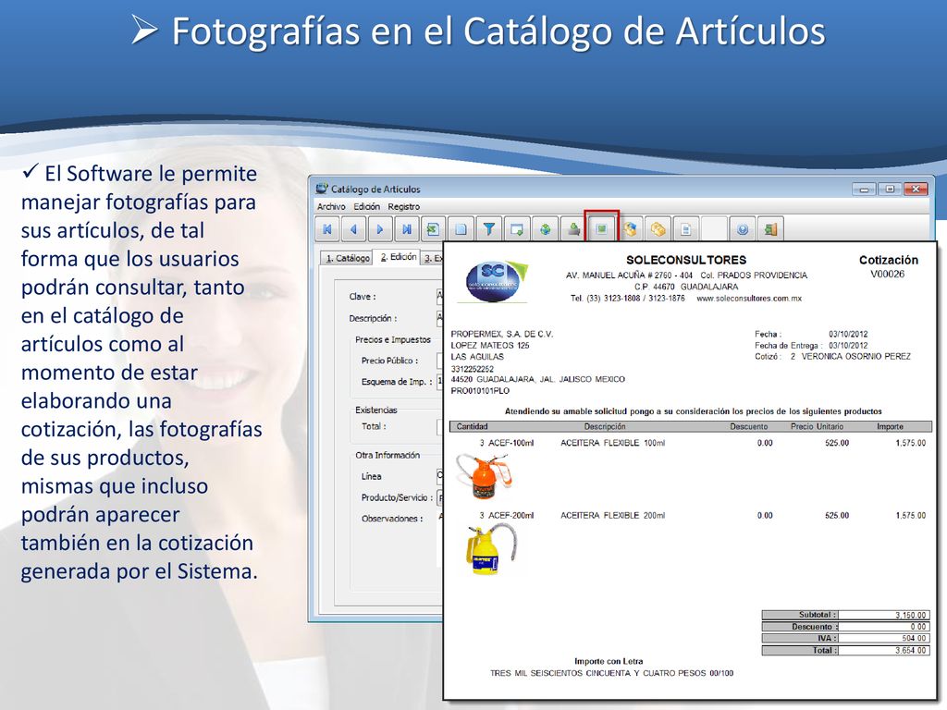Open the filter funnel tool
The height and width of the screenshot is (710, 947).
click(x=488, y=229)
